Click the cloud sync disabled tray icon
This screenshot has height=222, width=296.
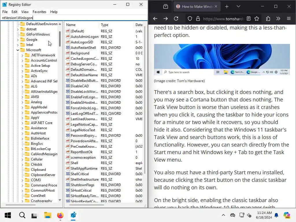click(x=233, y=215)
